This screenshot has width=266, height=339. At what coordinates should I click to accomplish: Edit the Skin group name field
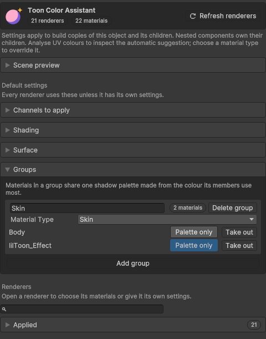point(87,208)
